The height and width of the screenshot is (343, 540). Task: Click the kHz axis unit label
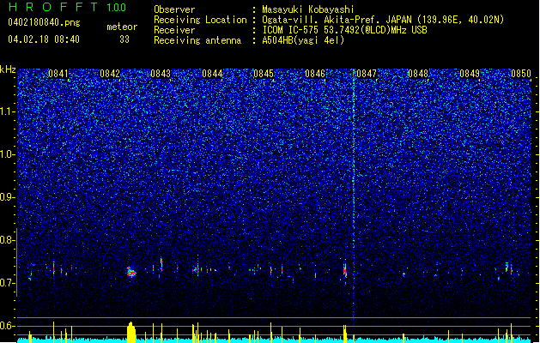pyautogui.click(x=8, y=69)
